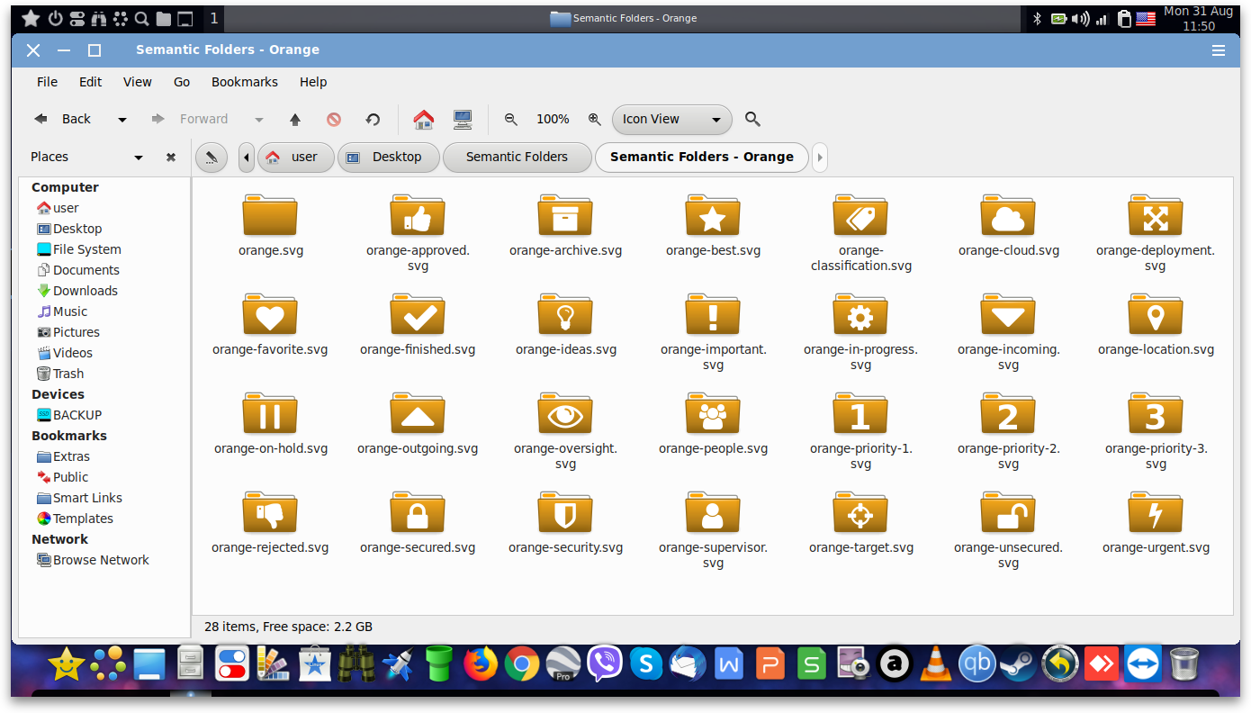
Task: Open the Templates bookmark in sidebar
Action: (83, 519)
